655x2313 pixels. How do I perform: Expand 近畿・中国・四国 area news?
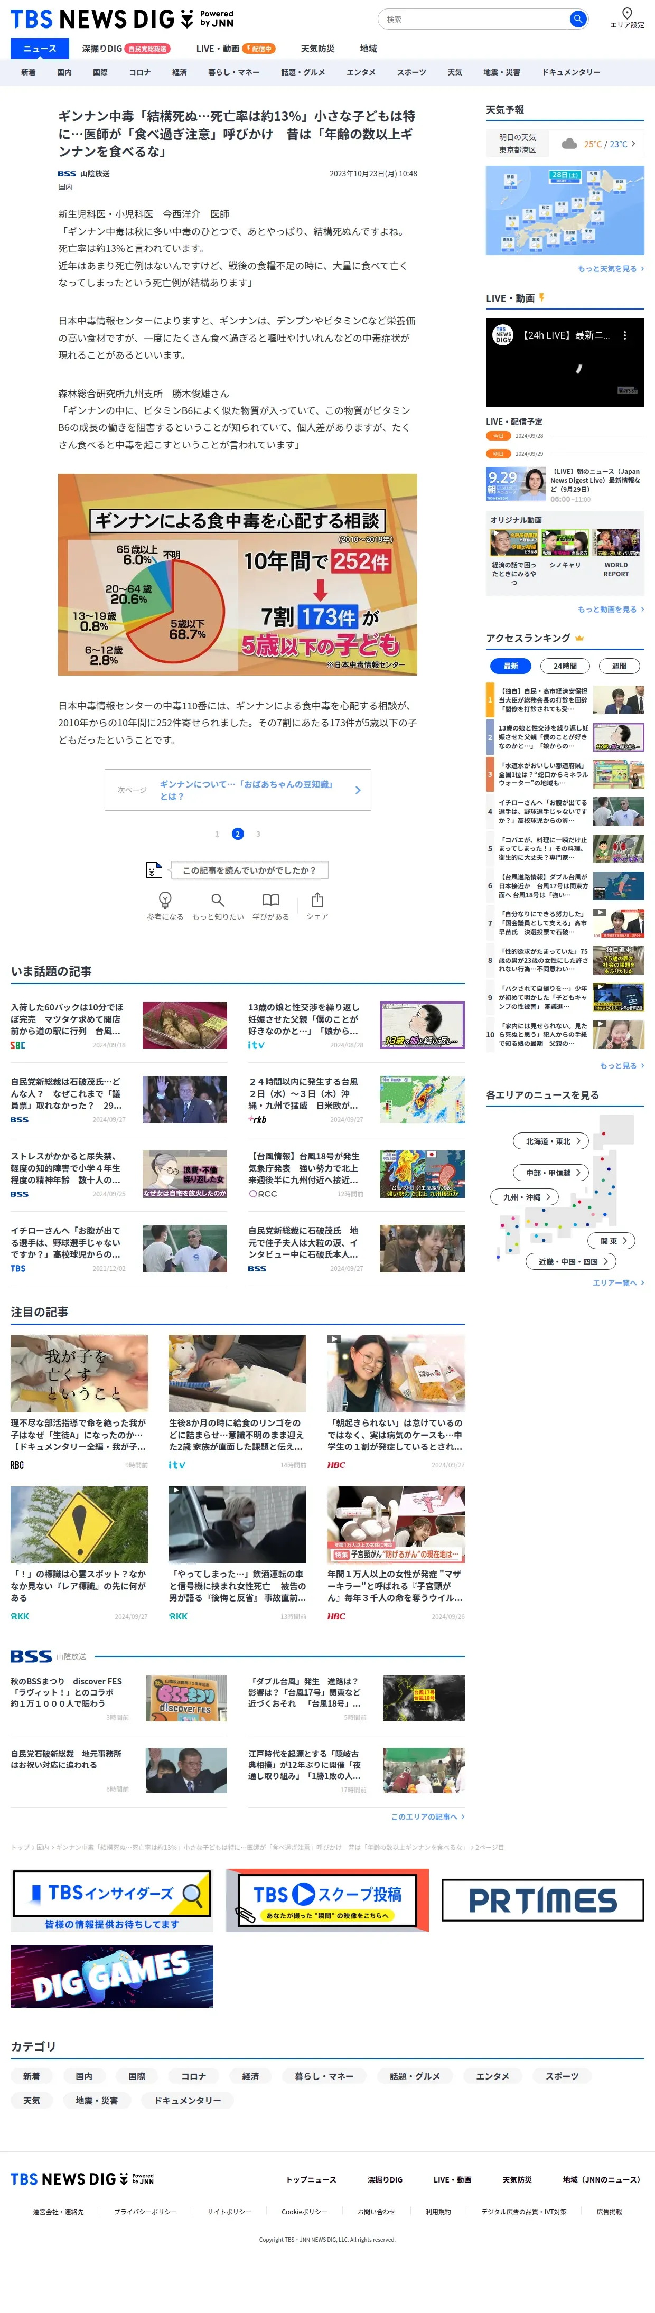572,1261
